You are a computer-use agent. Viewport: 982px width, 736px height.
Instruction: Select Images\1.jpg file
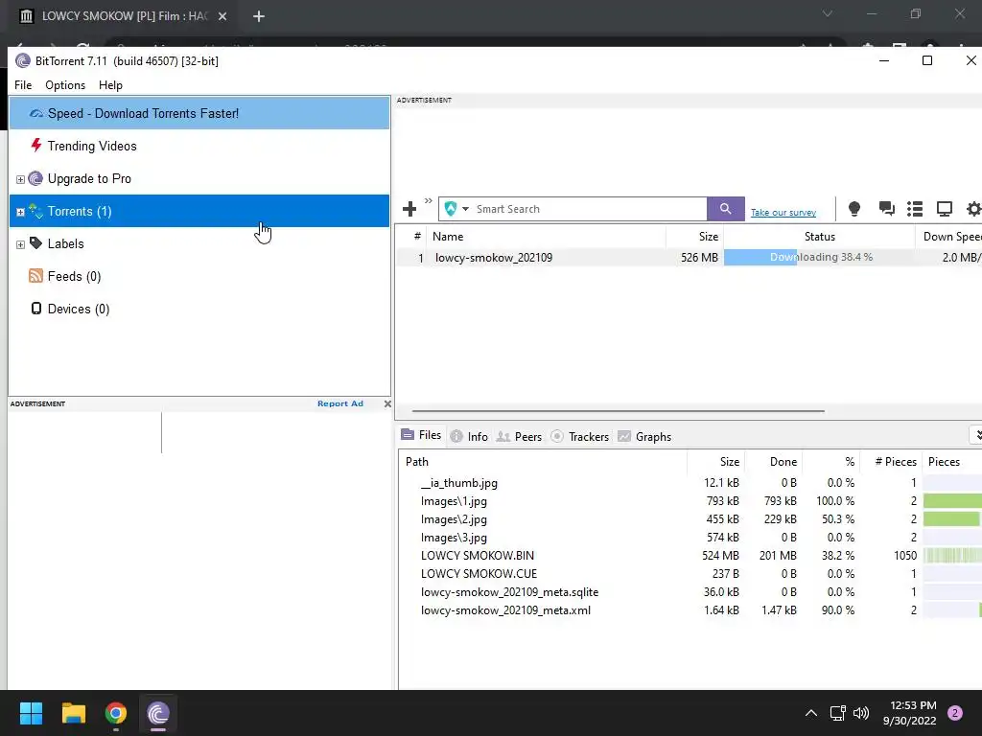690,500
